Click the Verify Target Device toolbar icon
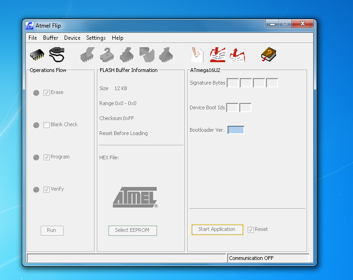The image size is (353, 280). (147, 55)
